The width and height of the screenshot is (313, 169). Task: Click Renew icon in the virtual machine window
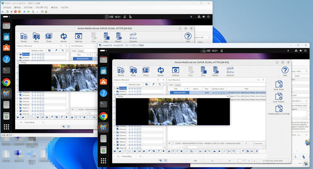pyautogui.click(x=64, y=37)
